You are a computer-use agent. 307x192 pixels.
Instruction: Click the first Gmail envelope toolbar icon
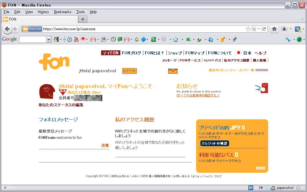tap(93, 39)
